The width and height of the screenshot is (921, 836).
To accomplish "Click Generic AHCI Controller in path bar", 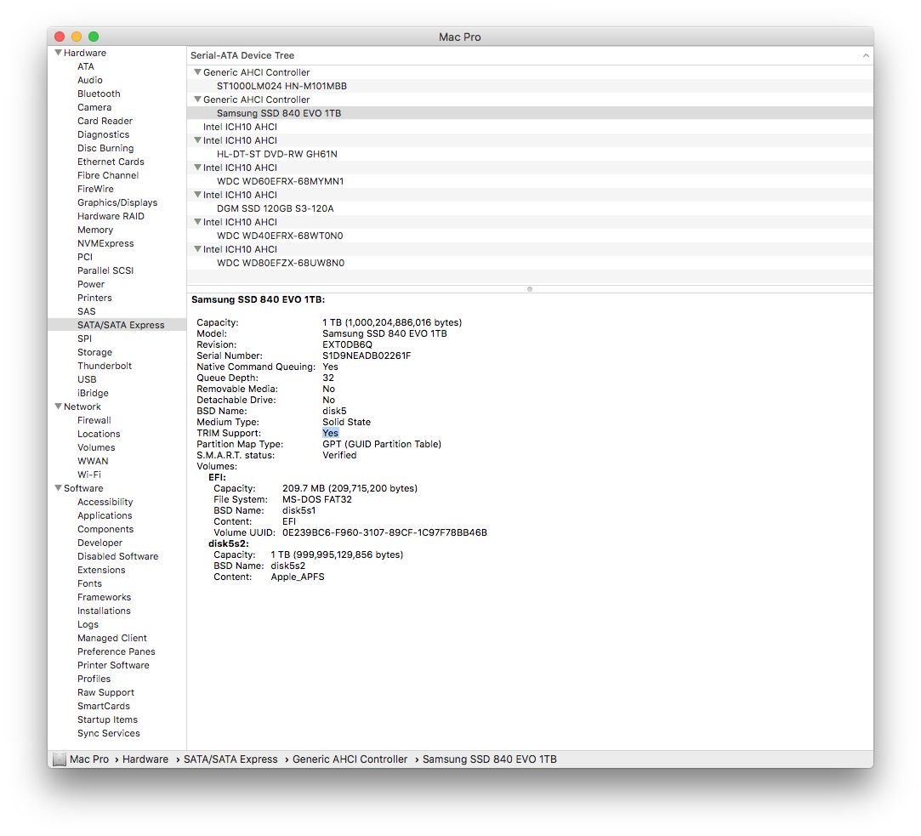I will point(350,759).
